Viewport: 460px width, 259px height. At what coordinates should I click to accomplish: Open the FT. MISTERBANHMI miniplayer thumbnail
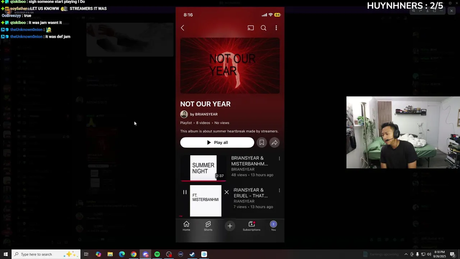[206, 201]
